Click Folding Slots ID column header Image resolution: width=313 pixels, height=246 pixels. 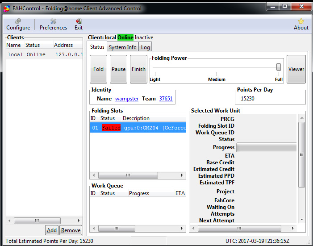95,118
